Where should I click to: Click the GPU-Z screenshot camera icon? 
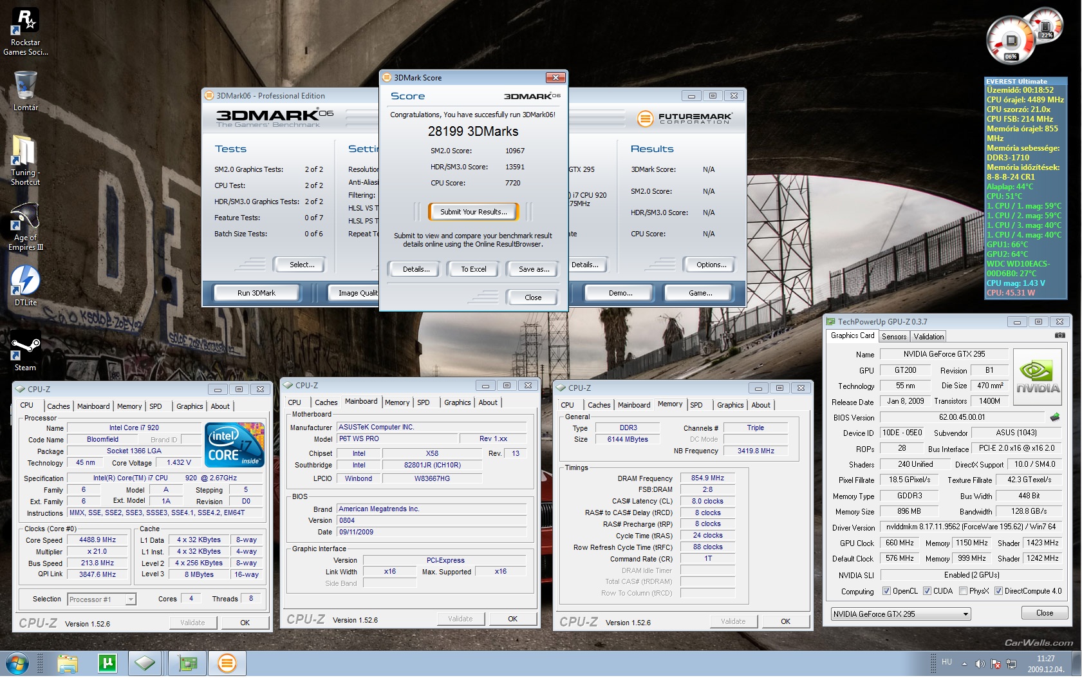[1059, 335]
